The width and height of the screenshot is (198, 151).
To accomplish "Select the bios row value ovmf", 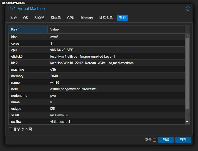I will click(x=54, y=37).
